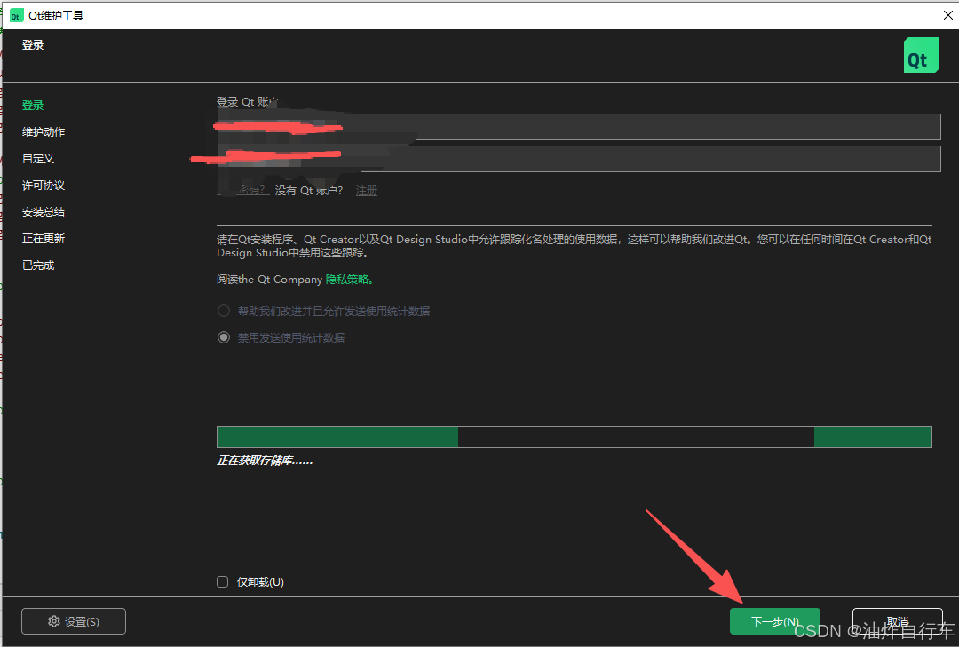Click the 登录 page heading text

33,44
